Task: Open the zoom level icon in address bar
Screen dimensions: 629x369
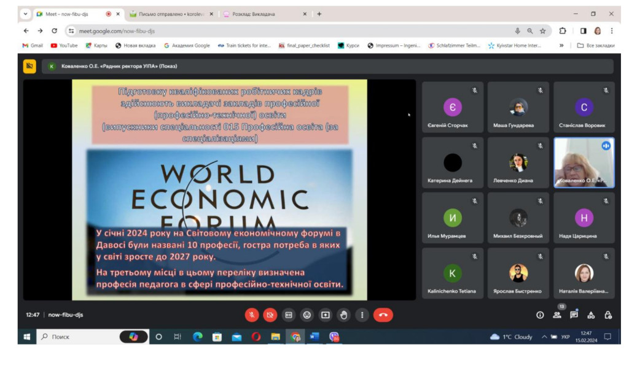Action: (530, 31)
